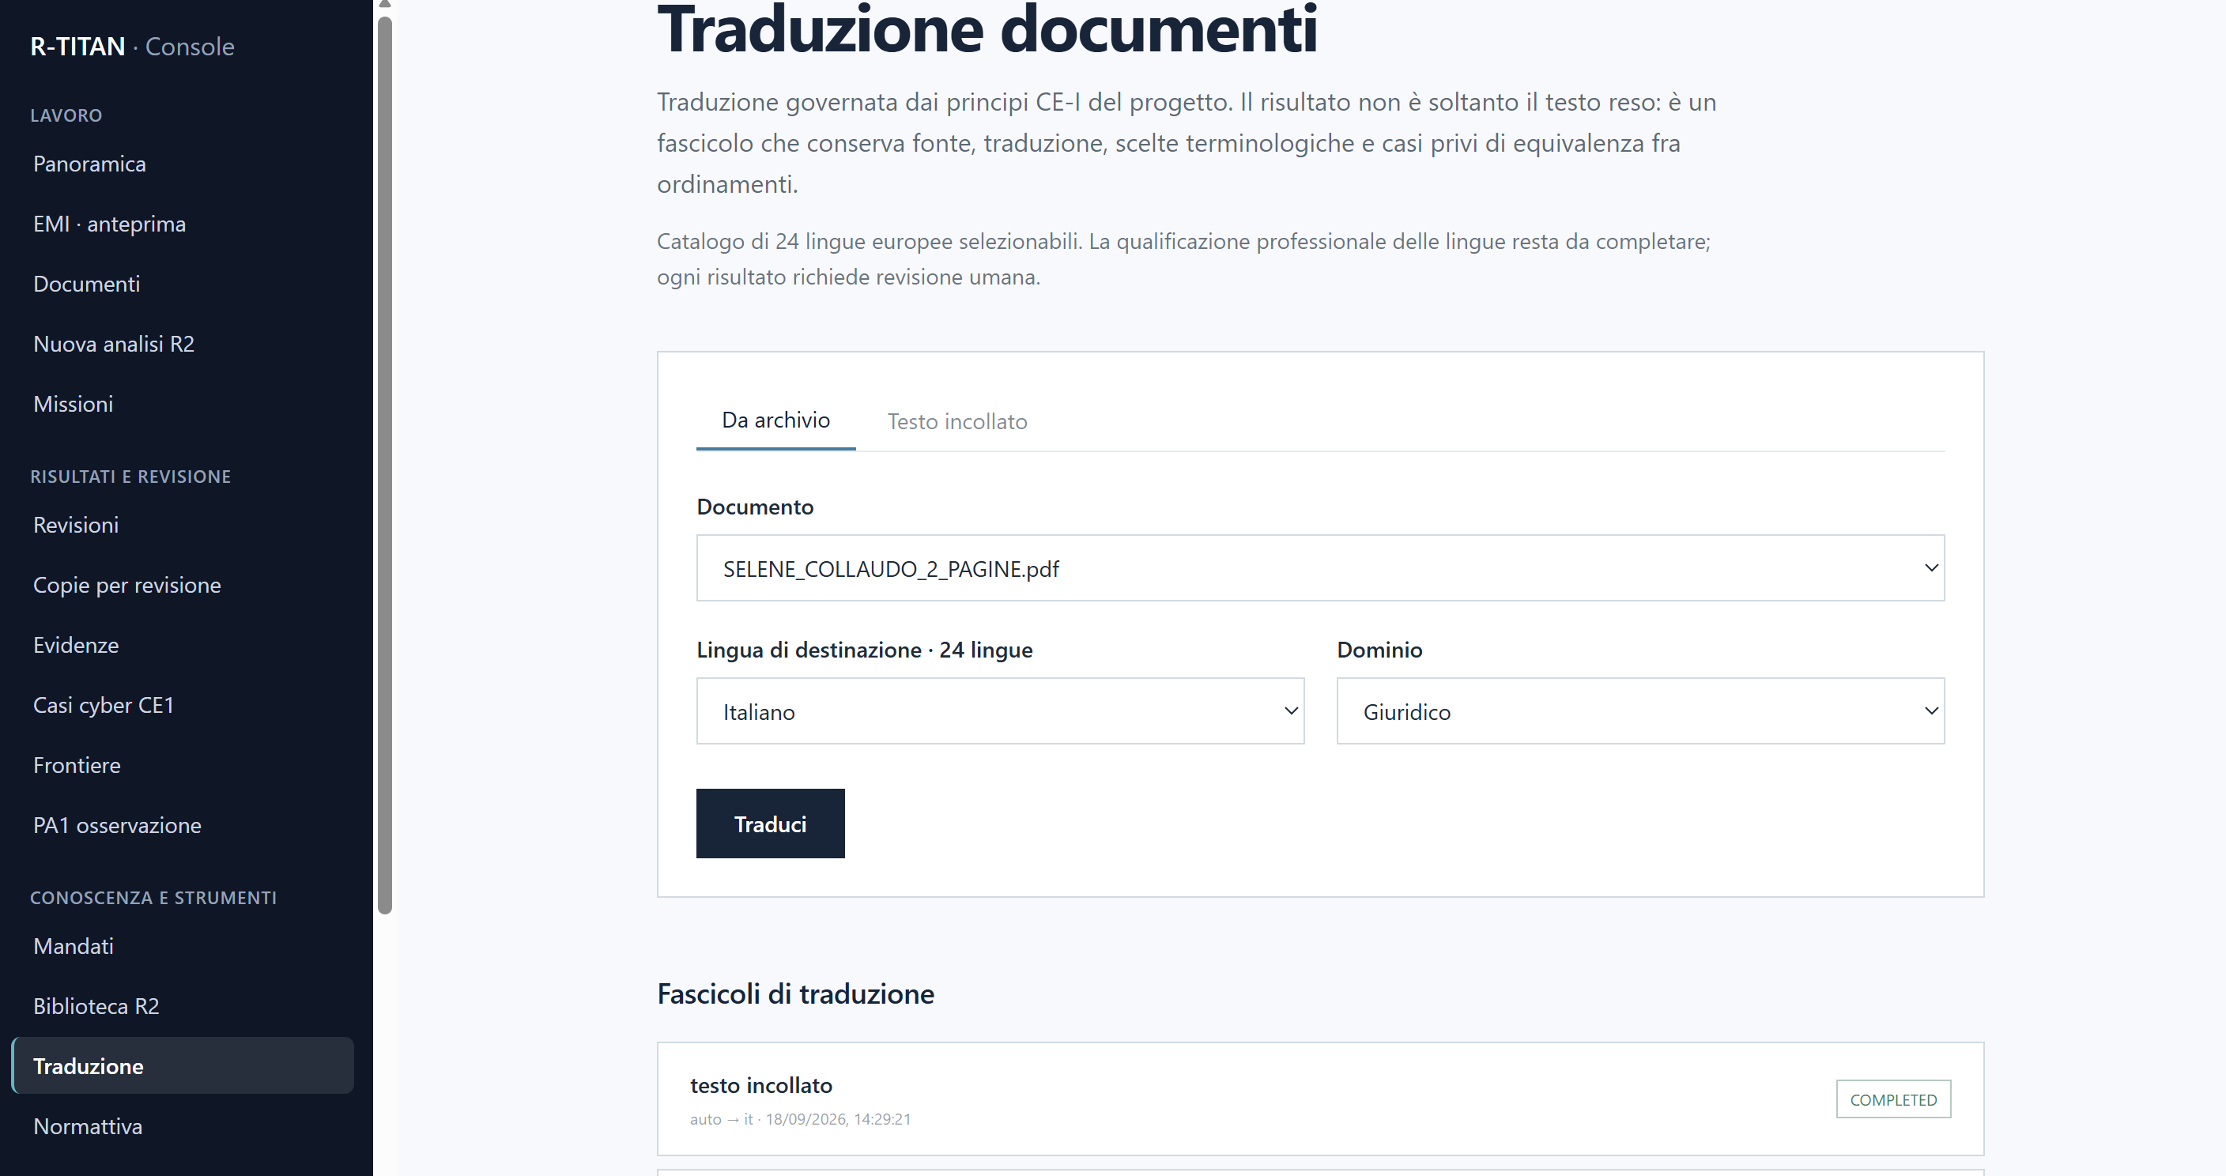Open PA1 osservazione
The image size is (2226, 1176).
[x=183, y=825]
